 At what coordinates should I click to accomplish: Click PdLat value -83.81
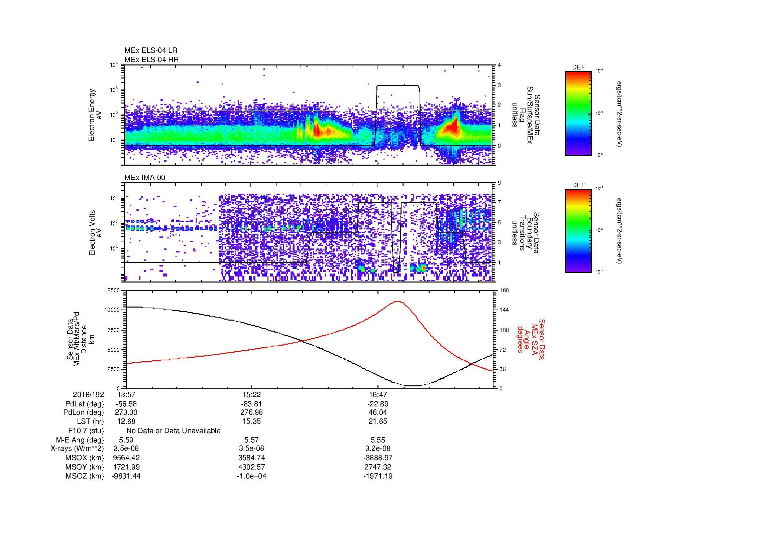pos(251,404)
